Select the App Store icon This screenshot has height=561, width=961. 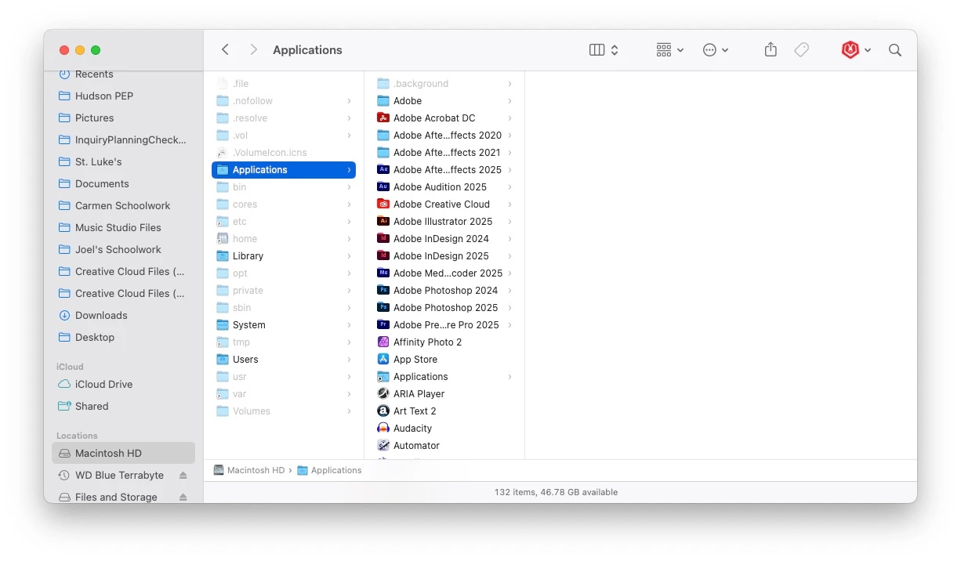[383, 359]
